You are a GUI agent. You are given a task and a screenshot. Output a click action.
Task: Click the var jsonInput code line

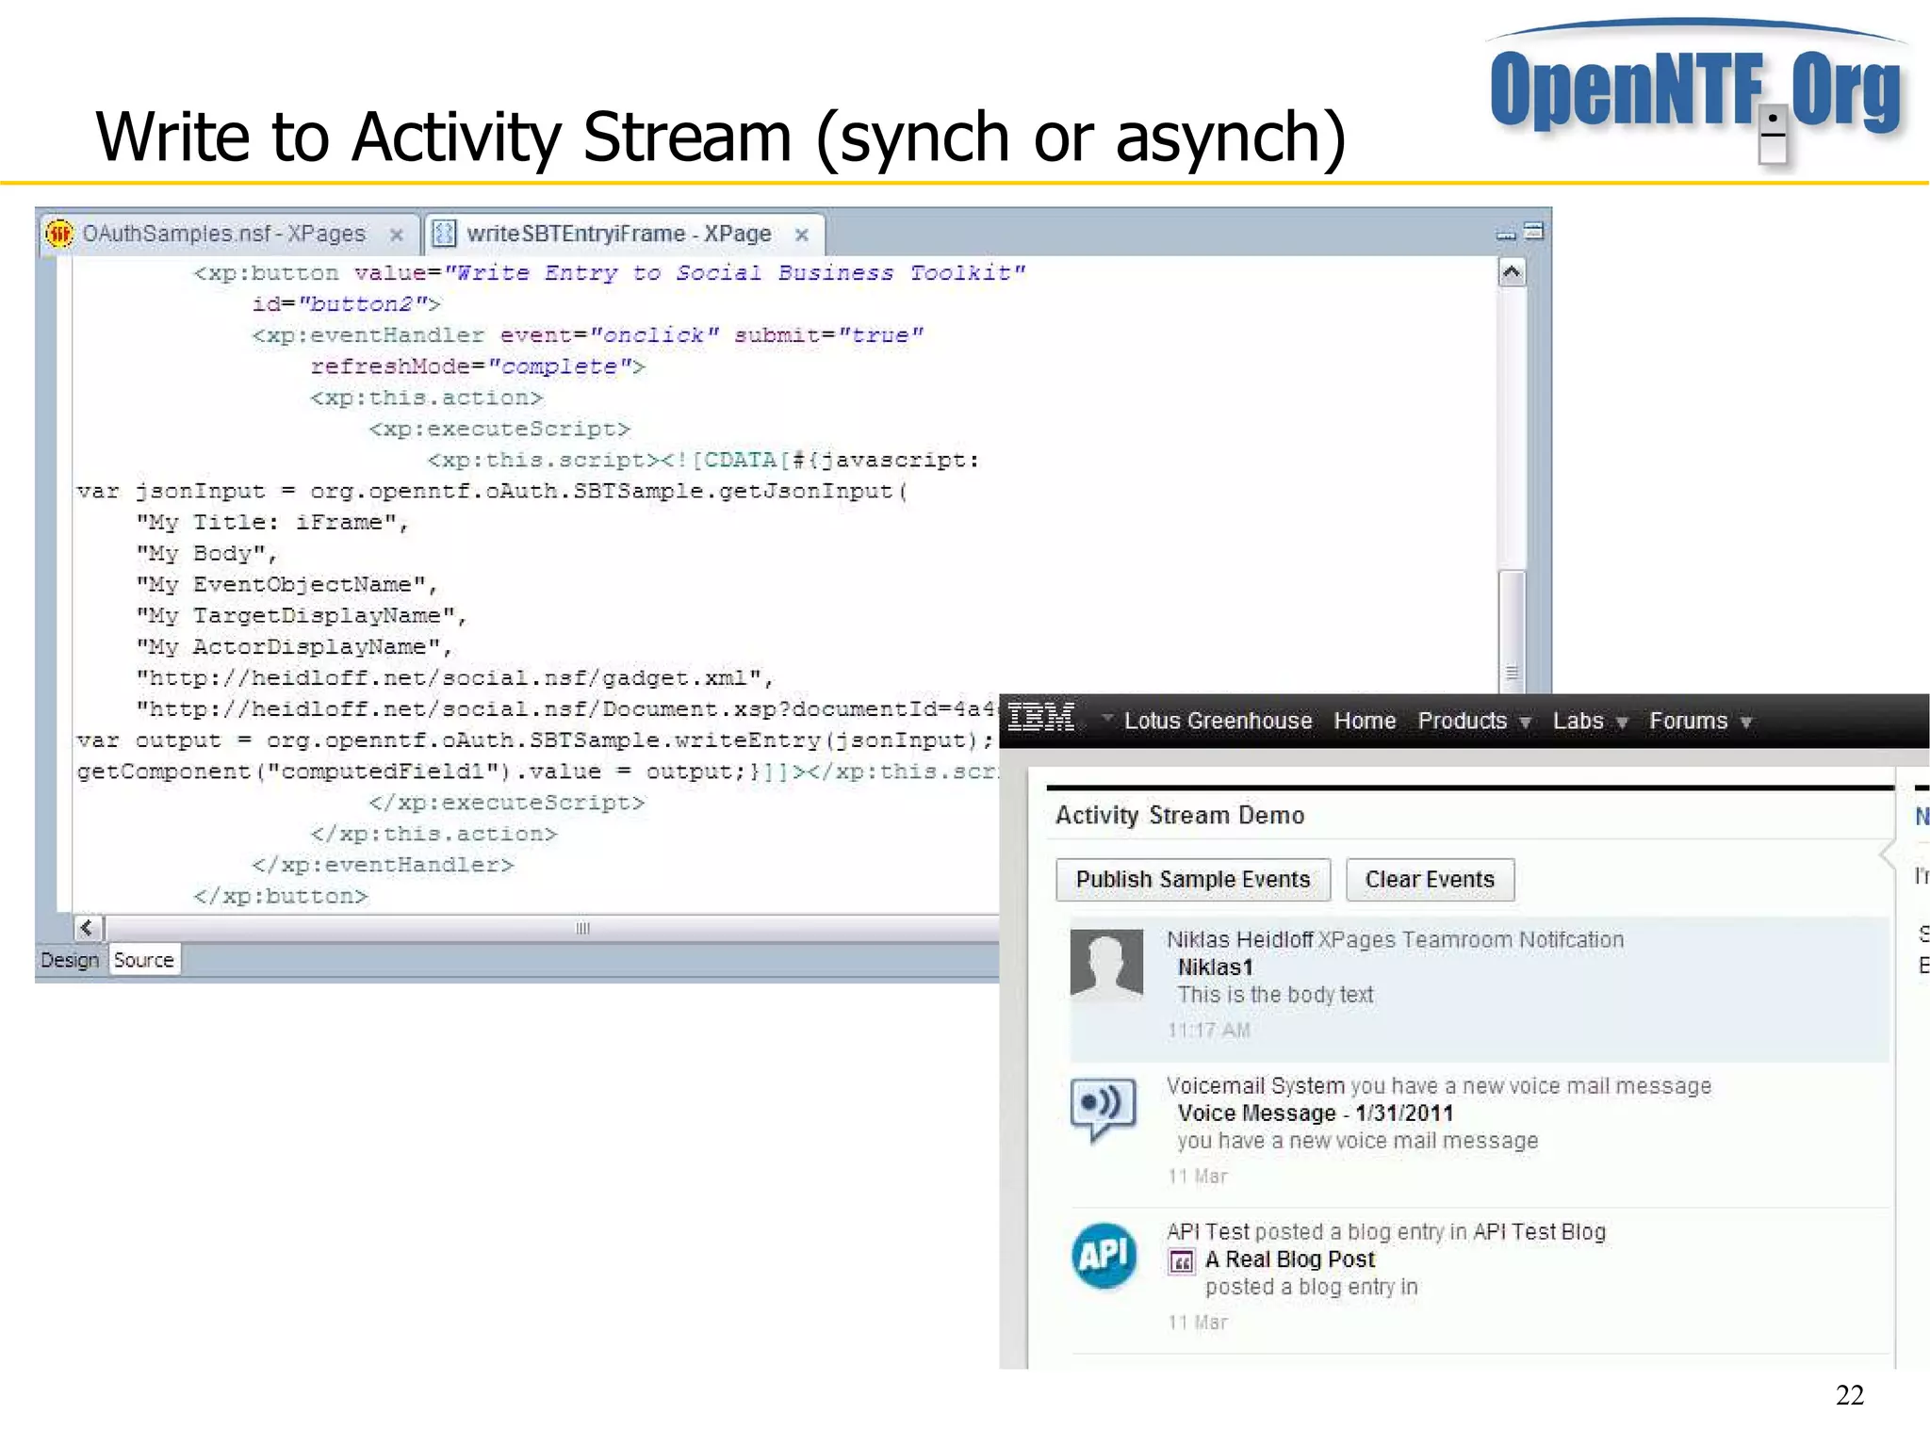point(492,492)
